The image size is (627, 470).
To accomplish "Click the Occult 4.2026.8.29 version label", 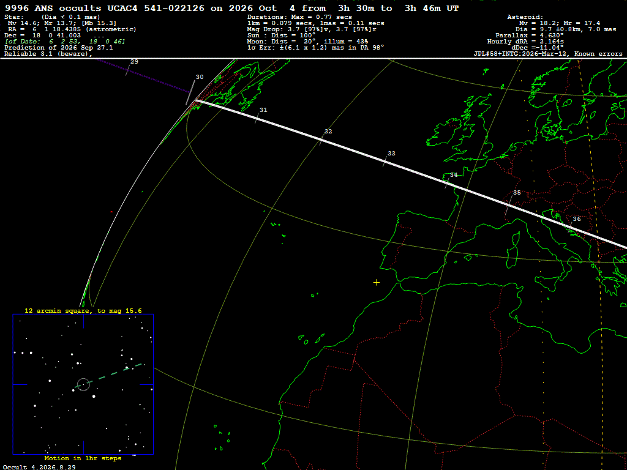I will click(x=39, y=467).
